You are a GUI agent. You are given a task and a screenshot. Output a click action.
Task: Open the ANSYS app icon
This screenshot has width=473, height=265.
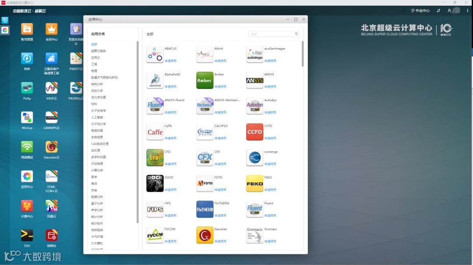coord(254,80)
